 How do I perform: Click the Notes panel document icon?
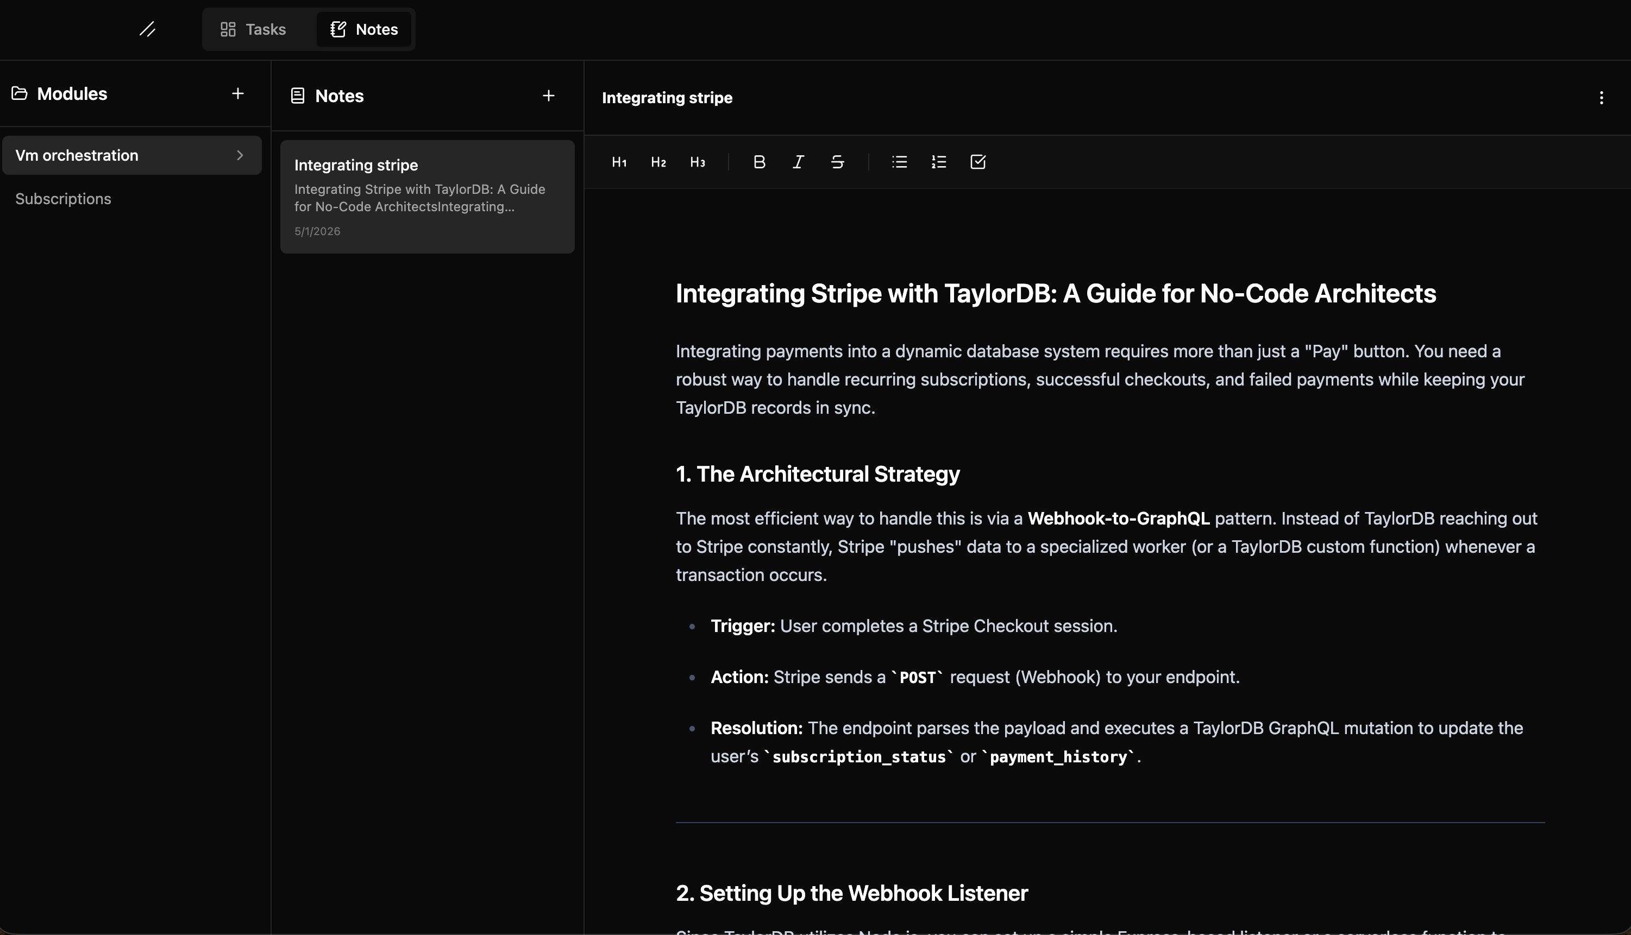coord(297,96)
